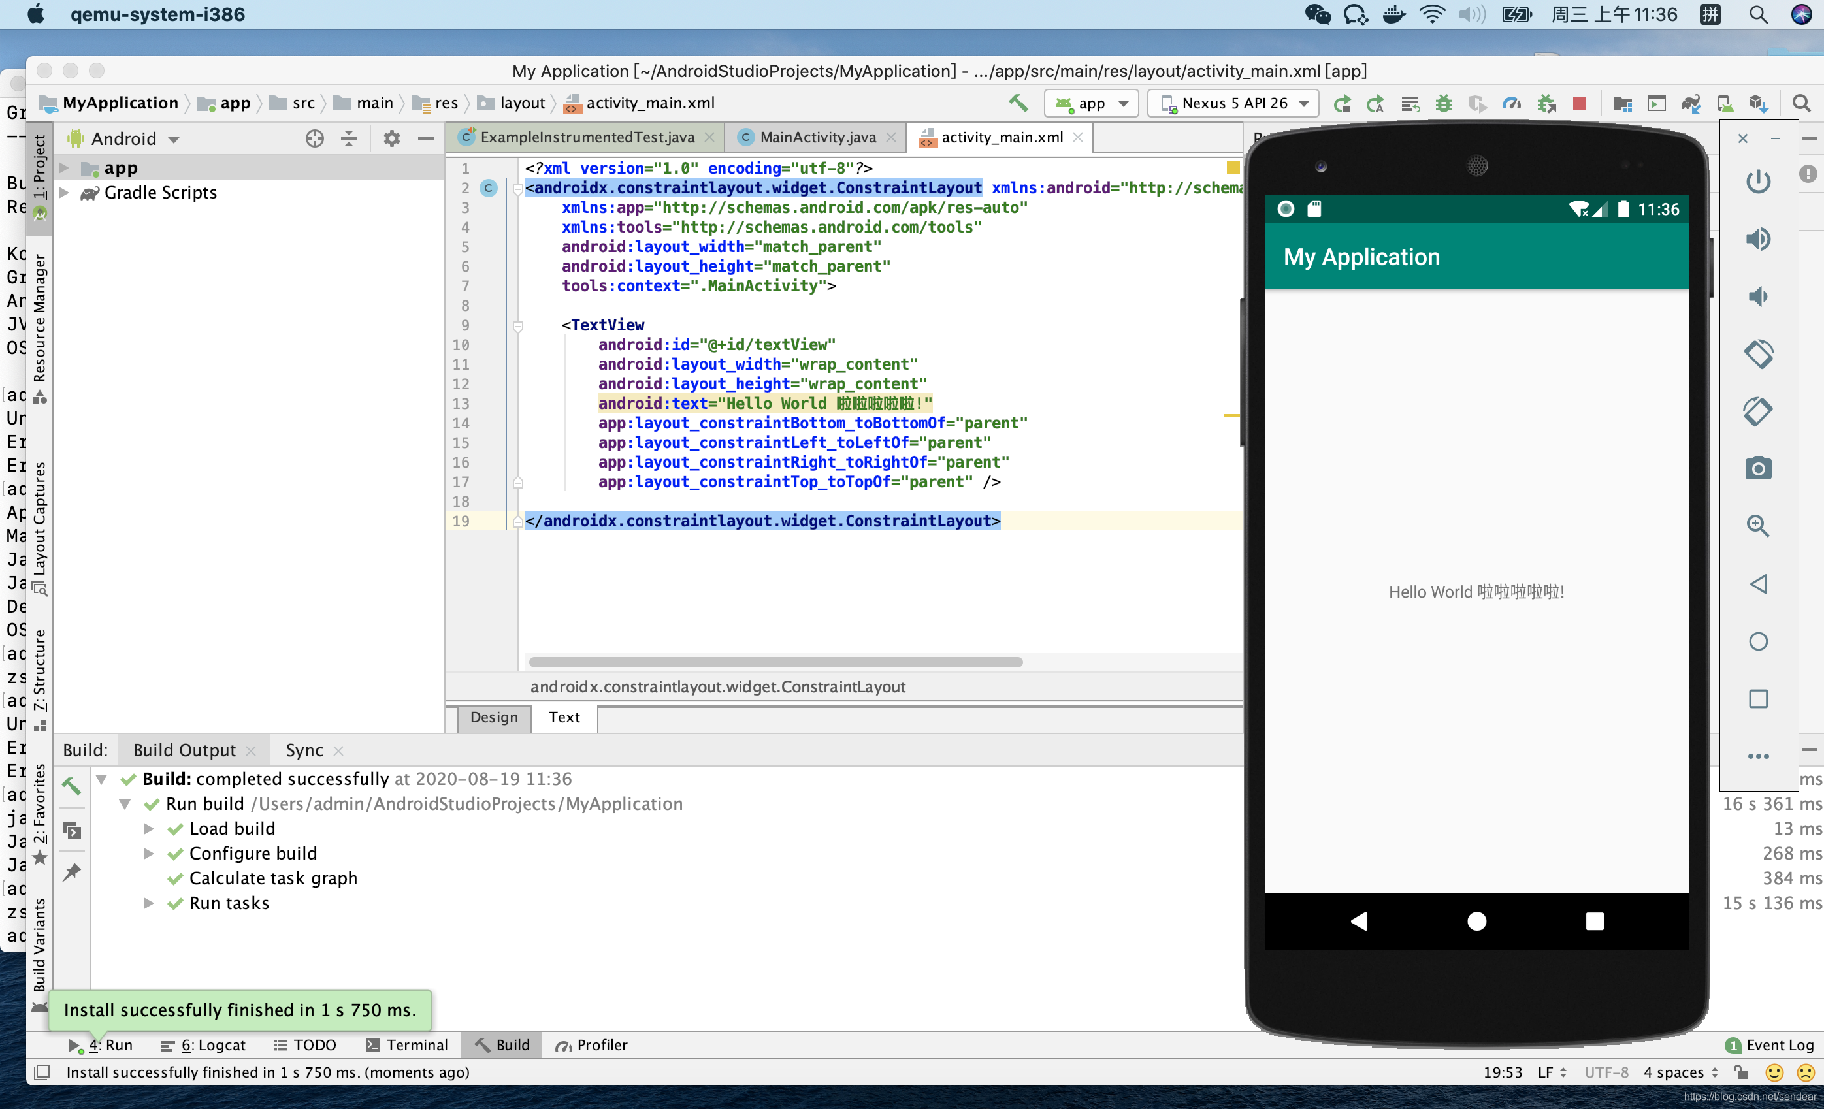Rotate emulator right
The height and width of the screenshot is (1109, 1824).
click(1758, 411)
